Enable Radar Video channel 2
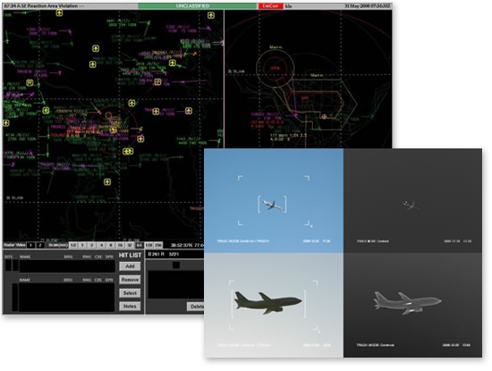 [x=40, y=245]
